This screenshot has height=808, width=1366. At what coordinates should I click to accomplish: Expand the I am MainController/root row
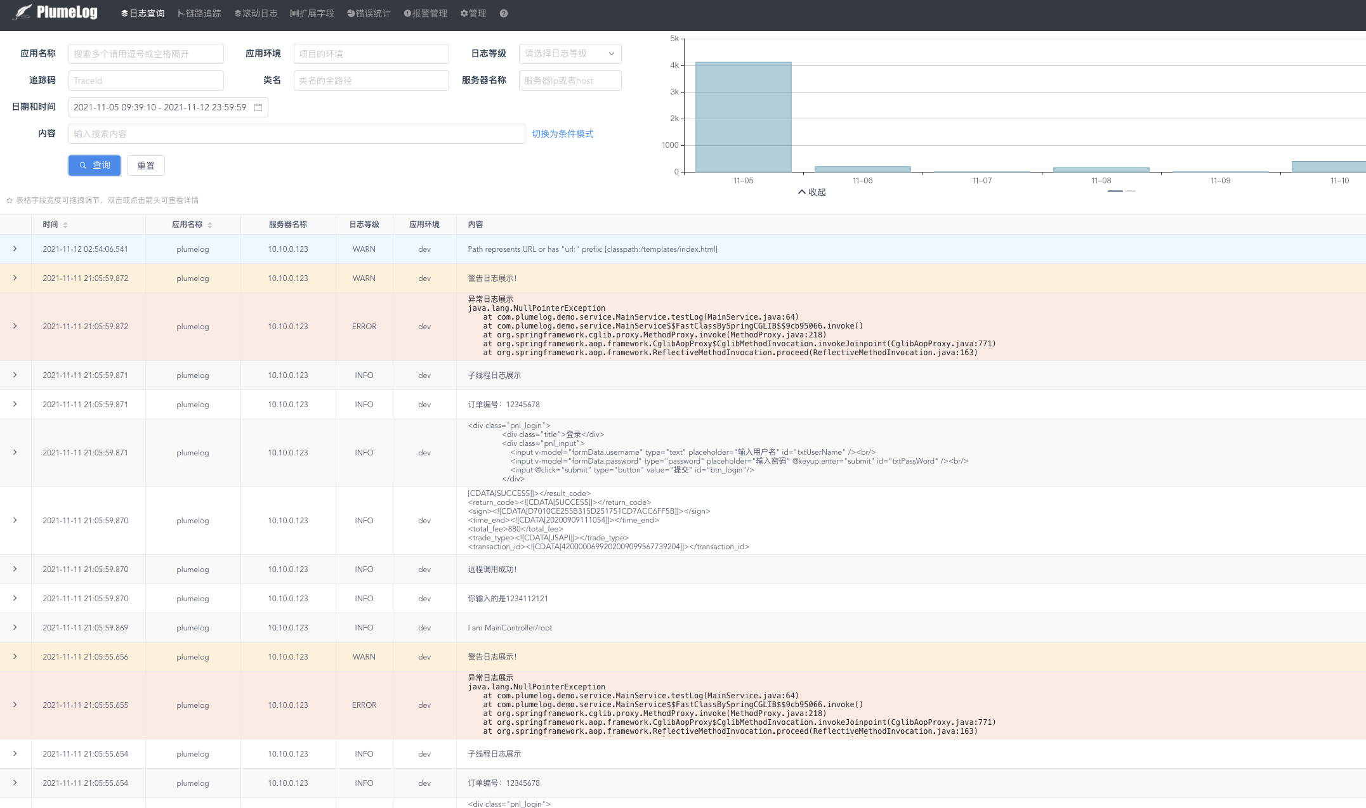[x=15, y=627]
